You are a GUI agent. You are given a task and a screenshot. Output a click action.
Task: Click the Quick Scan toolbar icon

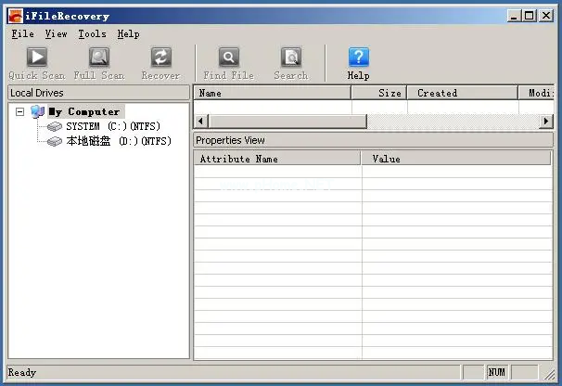coord(36,58)
